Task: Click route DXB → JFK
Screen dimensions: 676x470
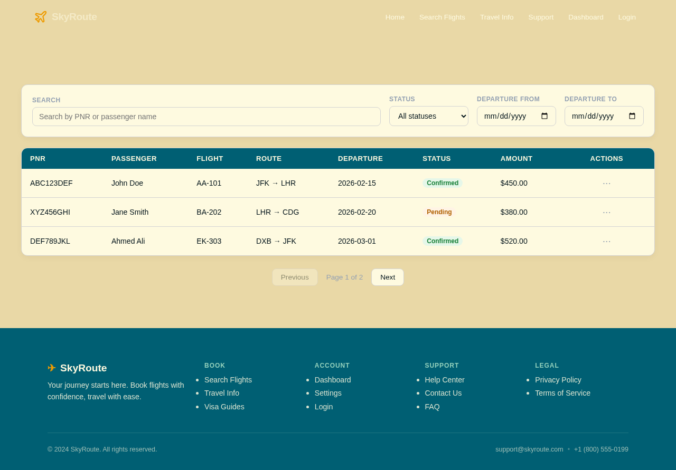Action: 276,241
